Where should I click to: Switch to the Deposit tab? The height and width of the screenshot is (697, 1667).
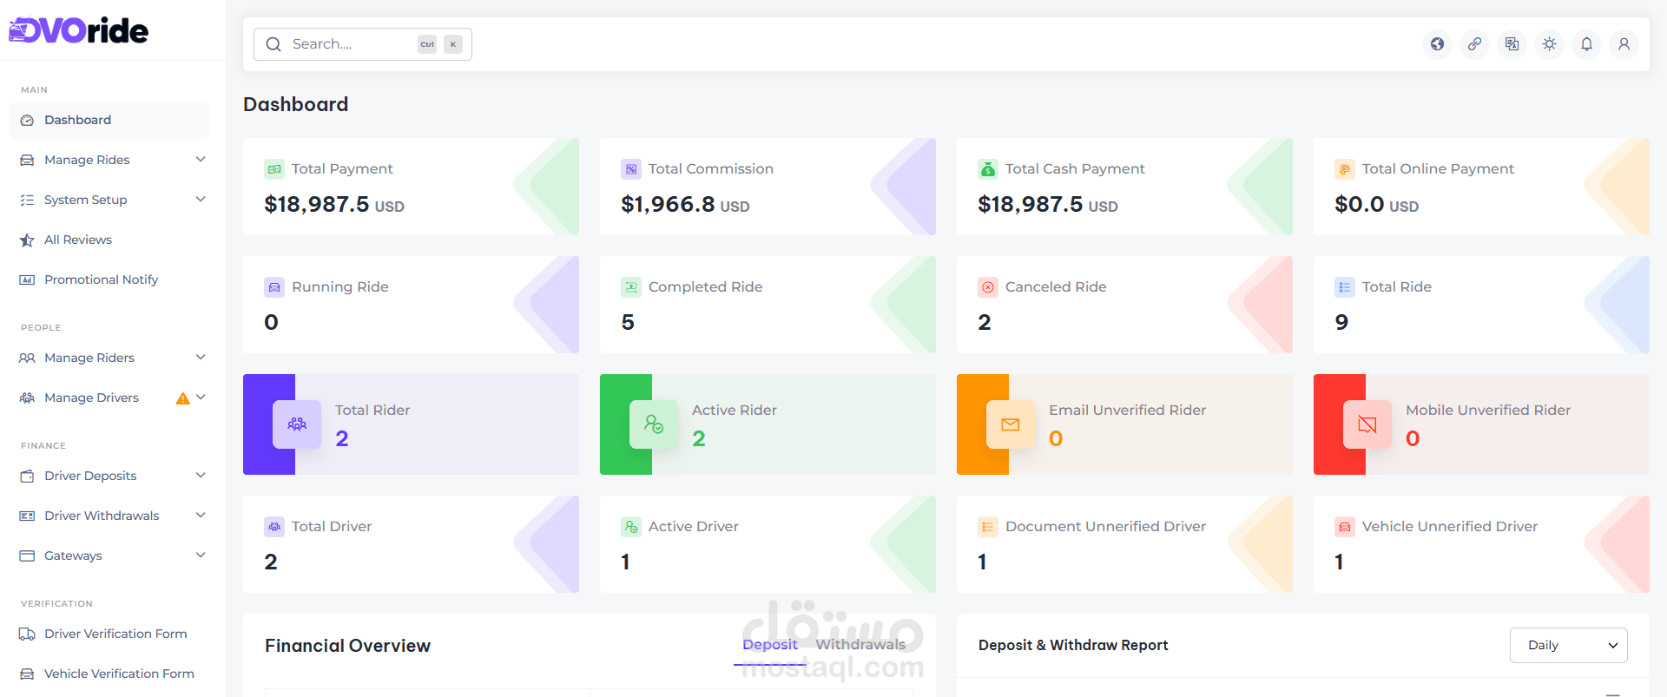coord(770,645)
